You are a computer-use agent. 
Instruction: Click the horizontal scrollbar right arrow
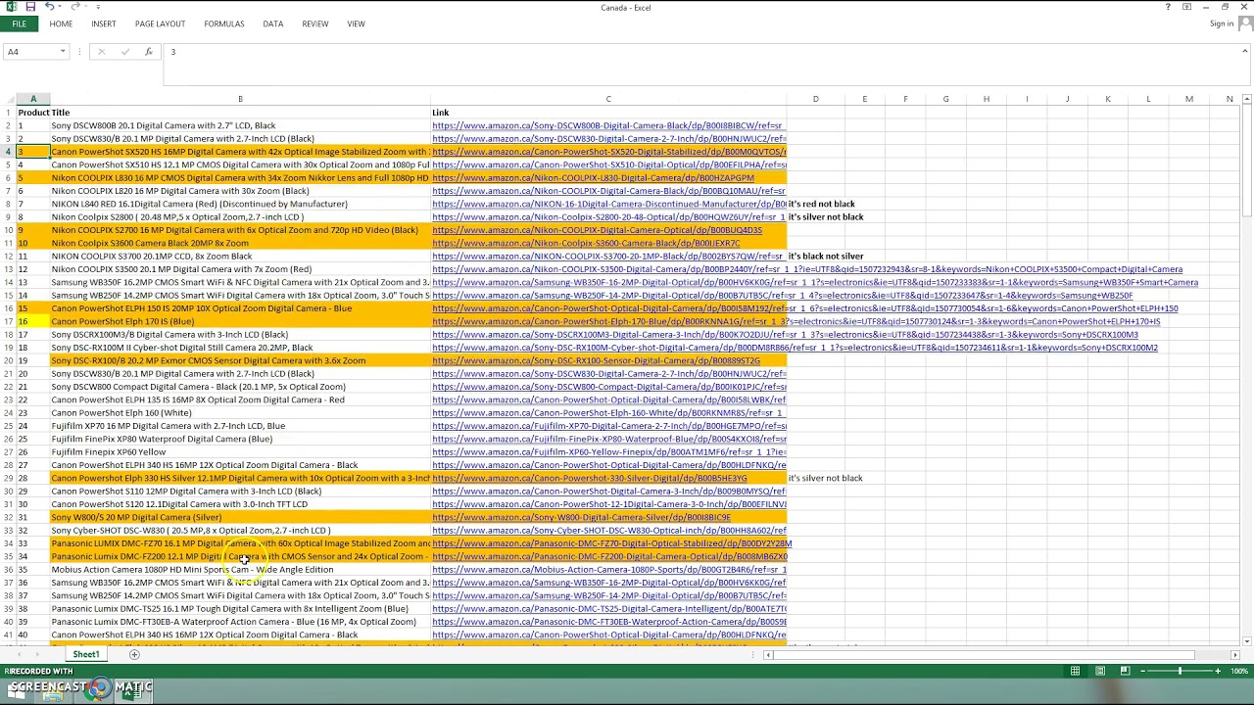(1234, 655)
